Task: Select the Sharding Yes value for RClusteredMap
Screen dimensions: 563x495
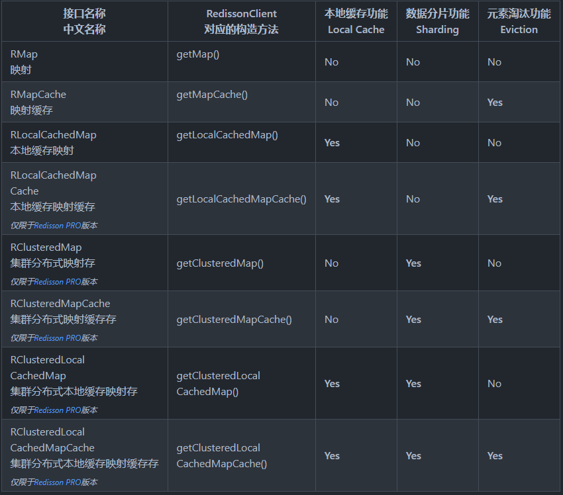Action: coord(413,263)
